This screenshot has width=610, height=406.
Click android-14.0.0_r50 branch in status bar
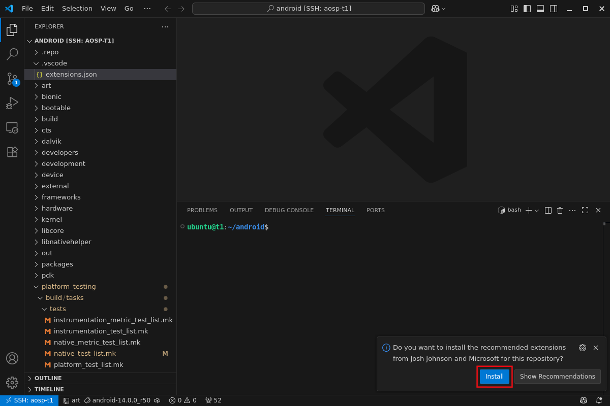pos(117,400)
